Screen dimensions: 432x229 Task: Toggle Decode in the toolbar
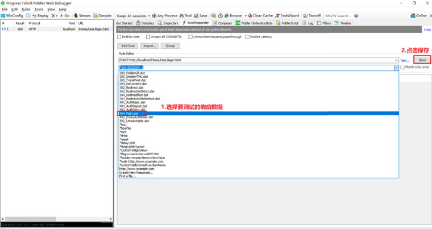[x=102, y=16]
